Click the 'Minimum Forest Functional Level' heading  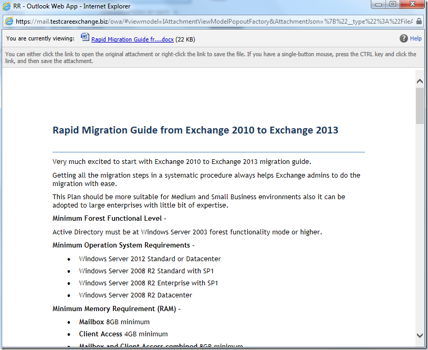coord(109,218)
